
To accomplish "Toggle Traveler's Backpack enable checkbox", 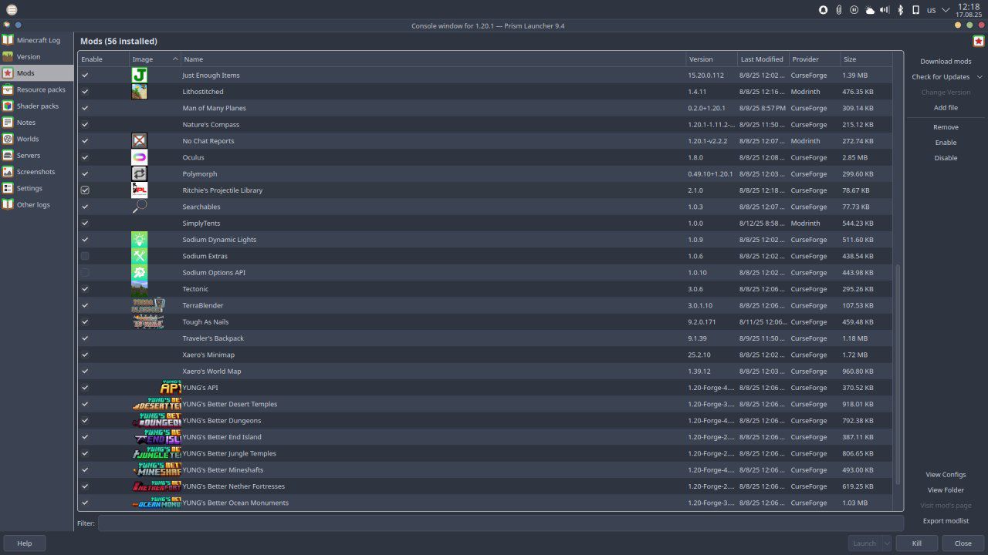I will tap(85, 338).
